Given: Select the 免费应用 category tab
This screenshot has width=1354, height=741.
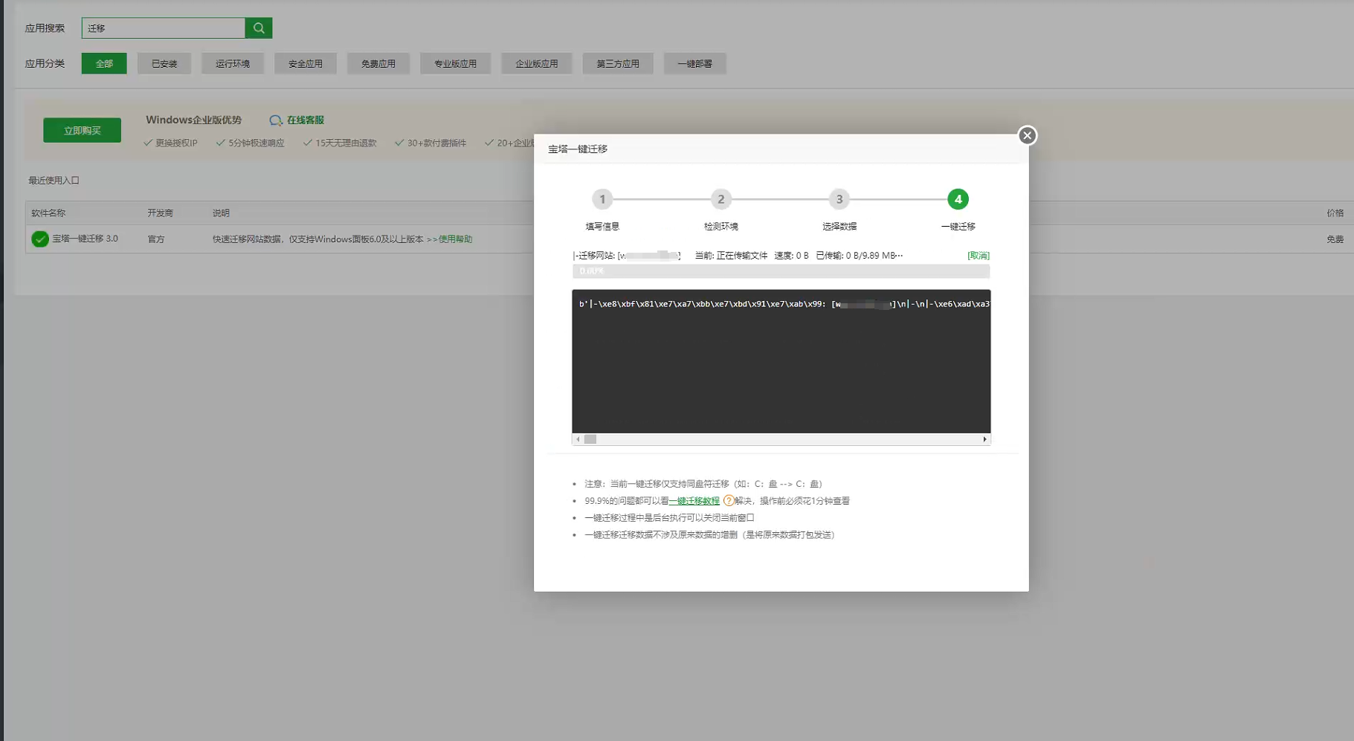Looking at the screenshot, I should pos(378,64).
